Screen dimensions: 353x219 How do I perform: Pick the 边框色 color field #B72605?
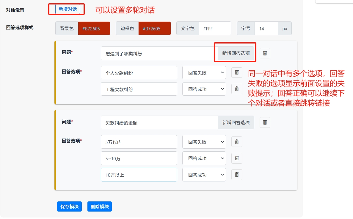(154, 29)
